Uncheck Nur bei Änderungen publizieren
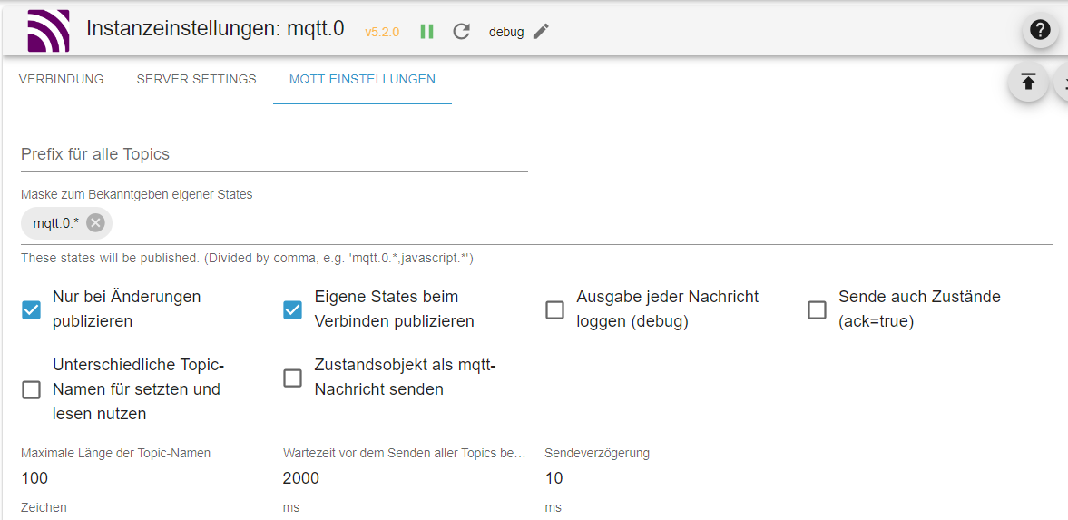The width and height of the screenshot is (1068, 520). pos(32,309)
